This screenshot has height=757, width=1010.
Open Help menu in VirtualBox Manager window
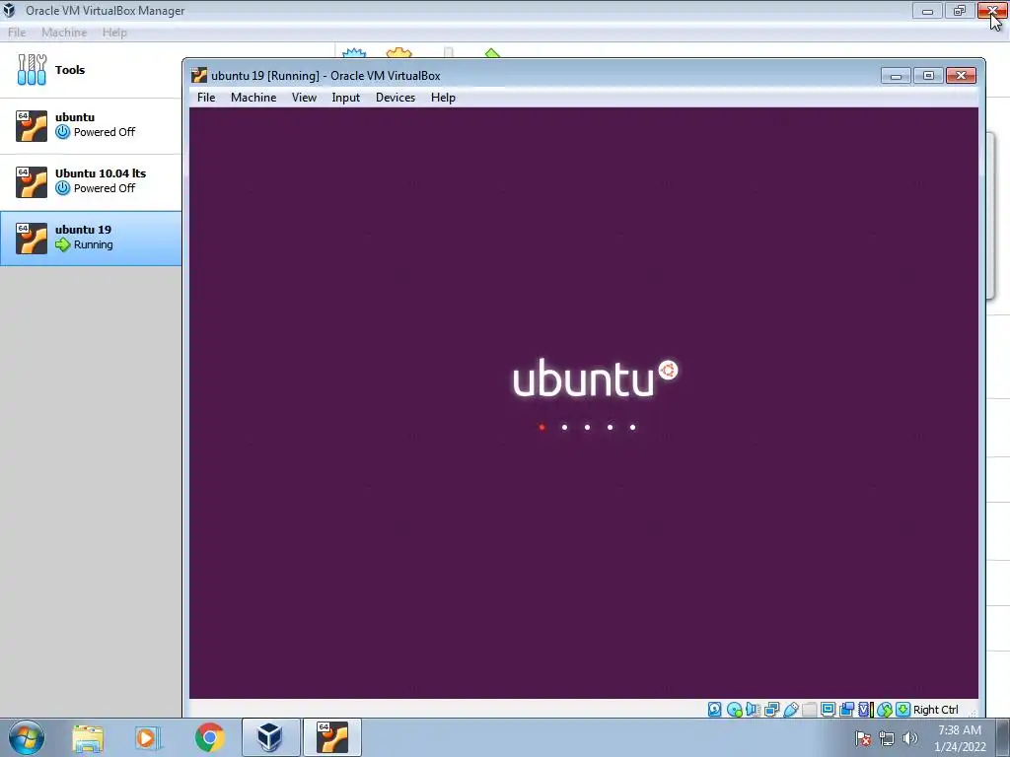114,33
